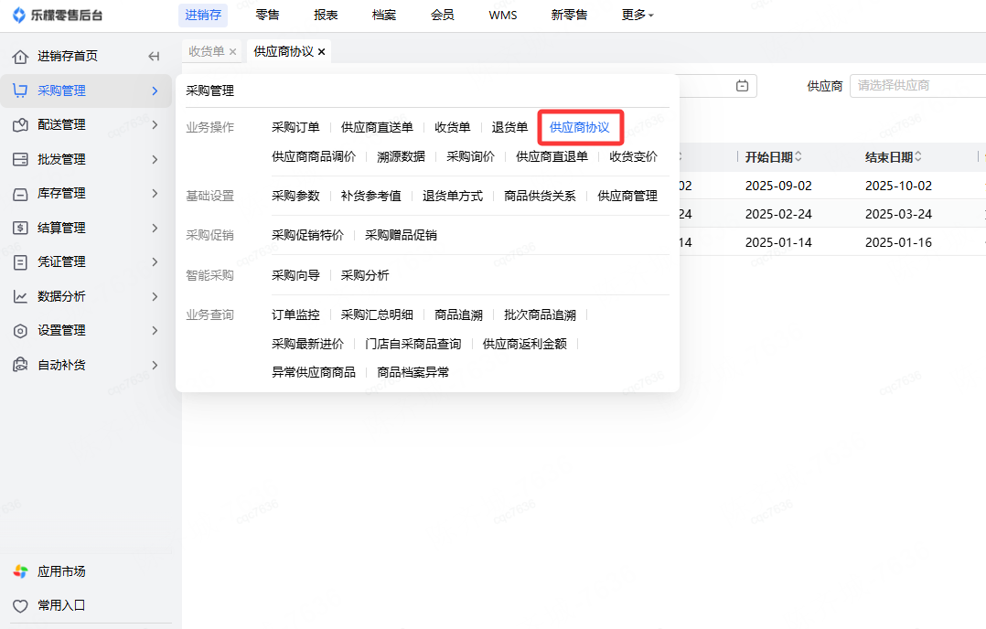This screenshot has width=986, height=629.
Task: Click the 配送管理 sidebar icon
Action: click(x=20, y=125)
